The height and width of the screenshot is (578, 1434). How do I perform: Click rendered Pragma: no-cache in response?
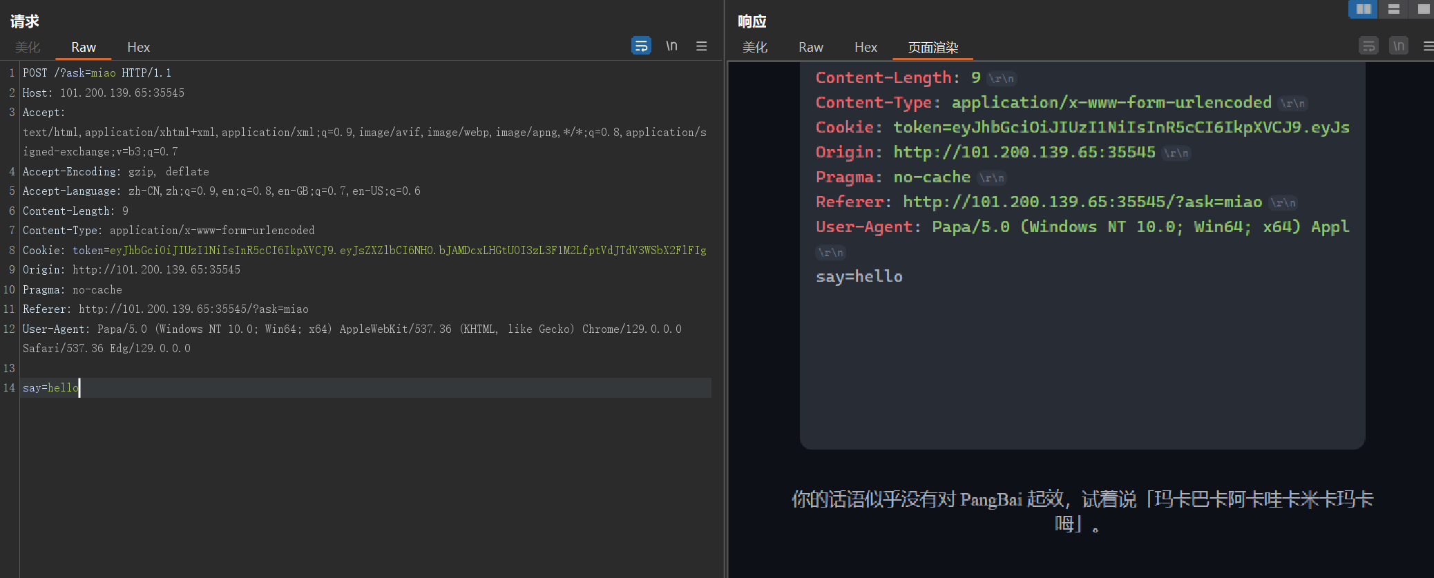click(x=892, y=177)
